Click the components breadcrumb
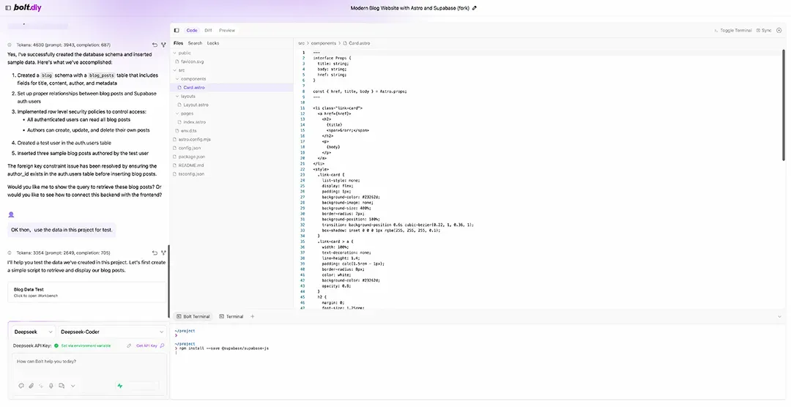791x407 pixels. (x=324, y=43)
